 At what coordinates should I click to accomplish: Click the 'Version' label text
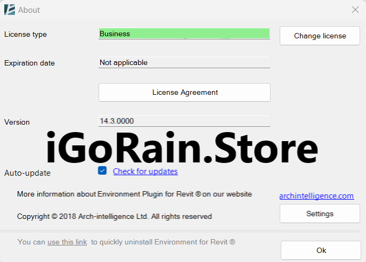coord(17,122)
